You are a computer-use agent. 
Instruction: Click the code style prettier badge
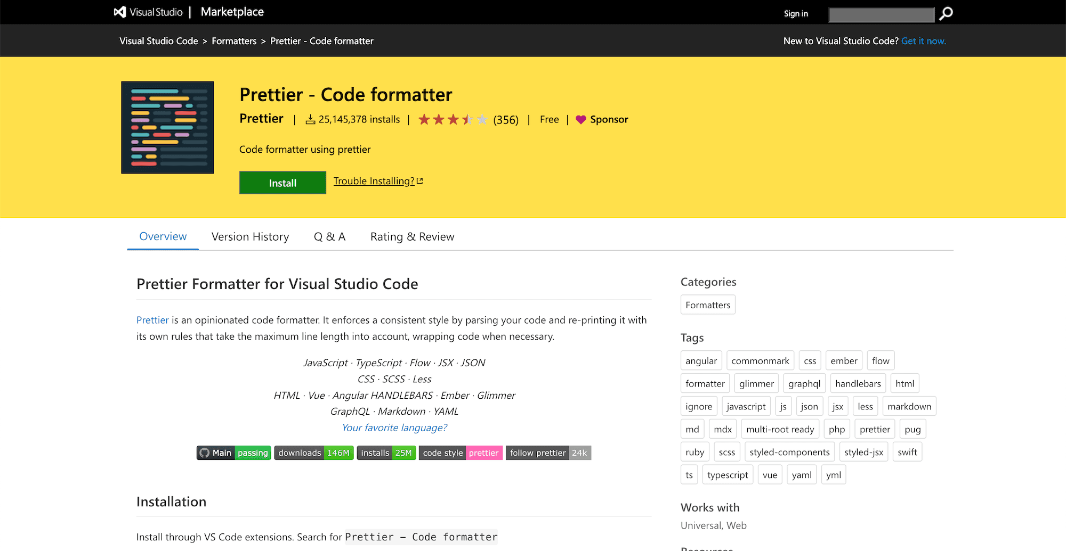tap(461, 453)
